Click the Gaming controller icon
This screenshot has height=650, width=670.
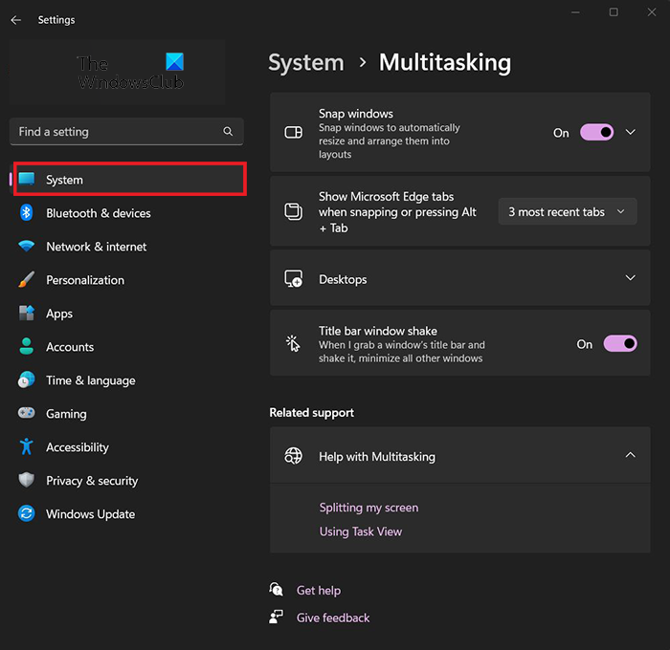[27, 413]
